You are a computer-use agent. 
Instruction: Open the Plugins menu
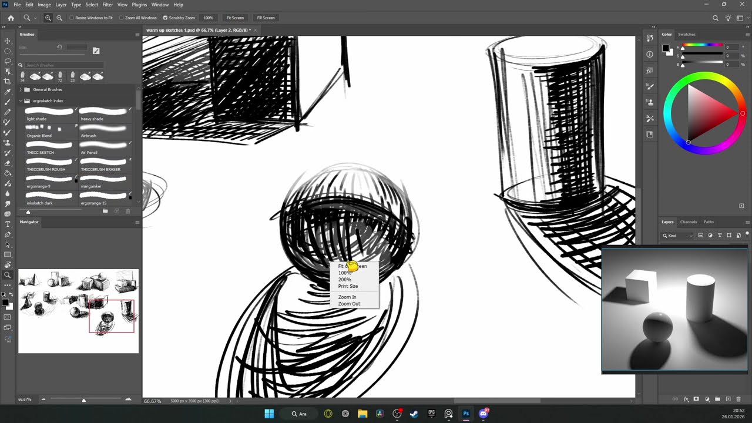point(139,5)
